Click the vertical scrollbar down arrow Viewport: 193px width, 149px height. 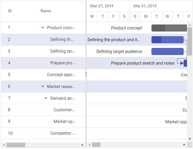click(190, 139)
